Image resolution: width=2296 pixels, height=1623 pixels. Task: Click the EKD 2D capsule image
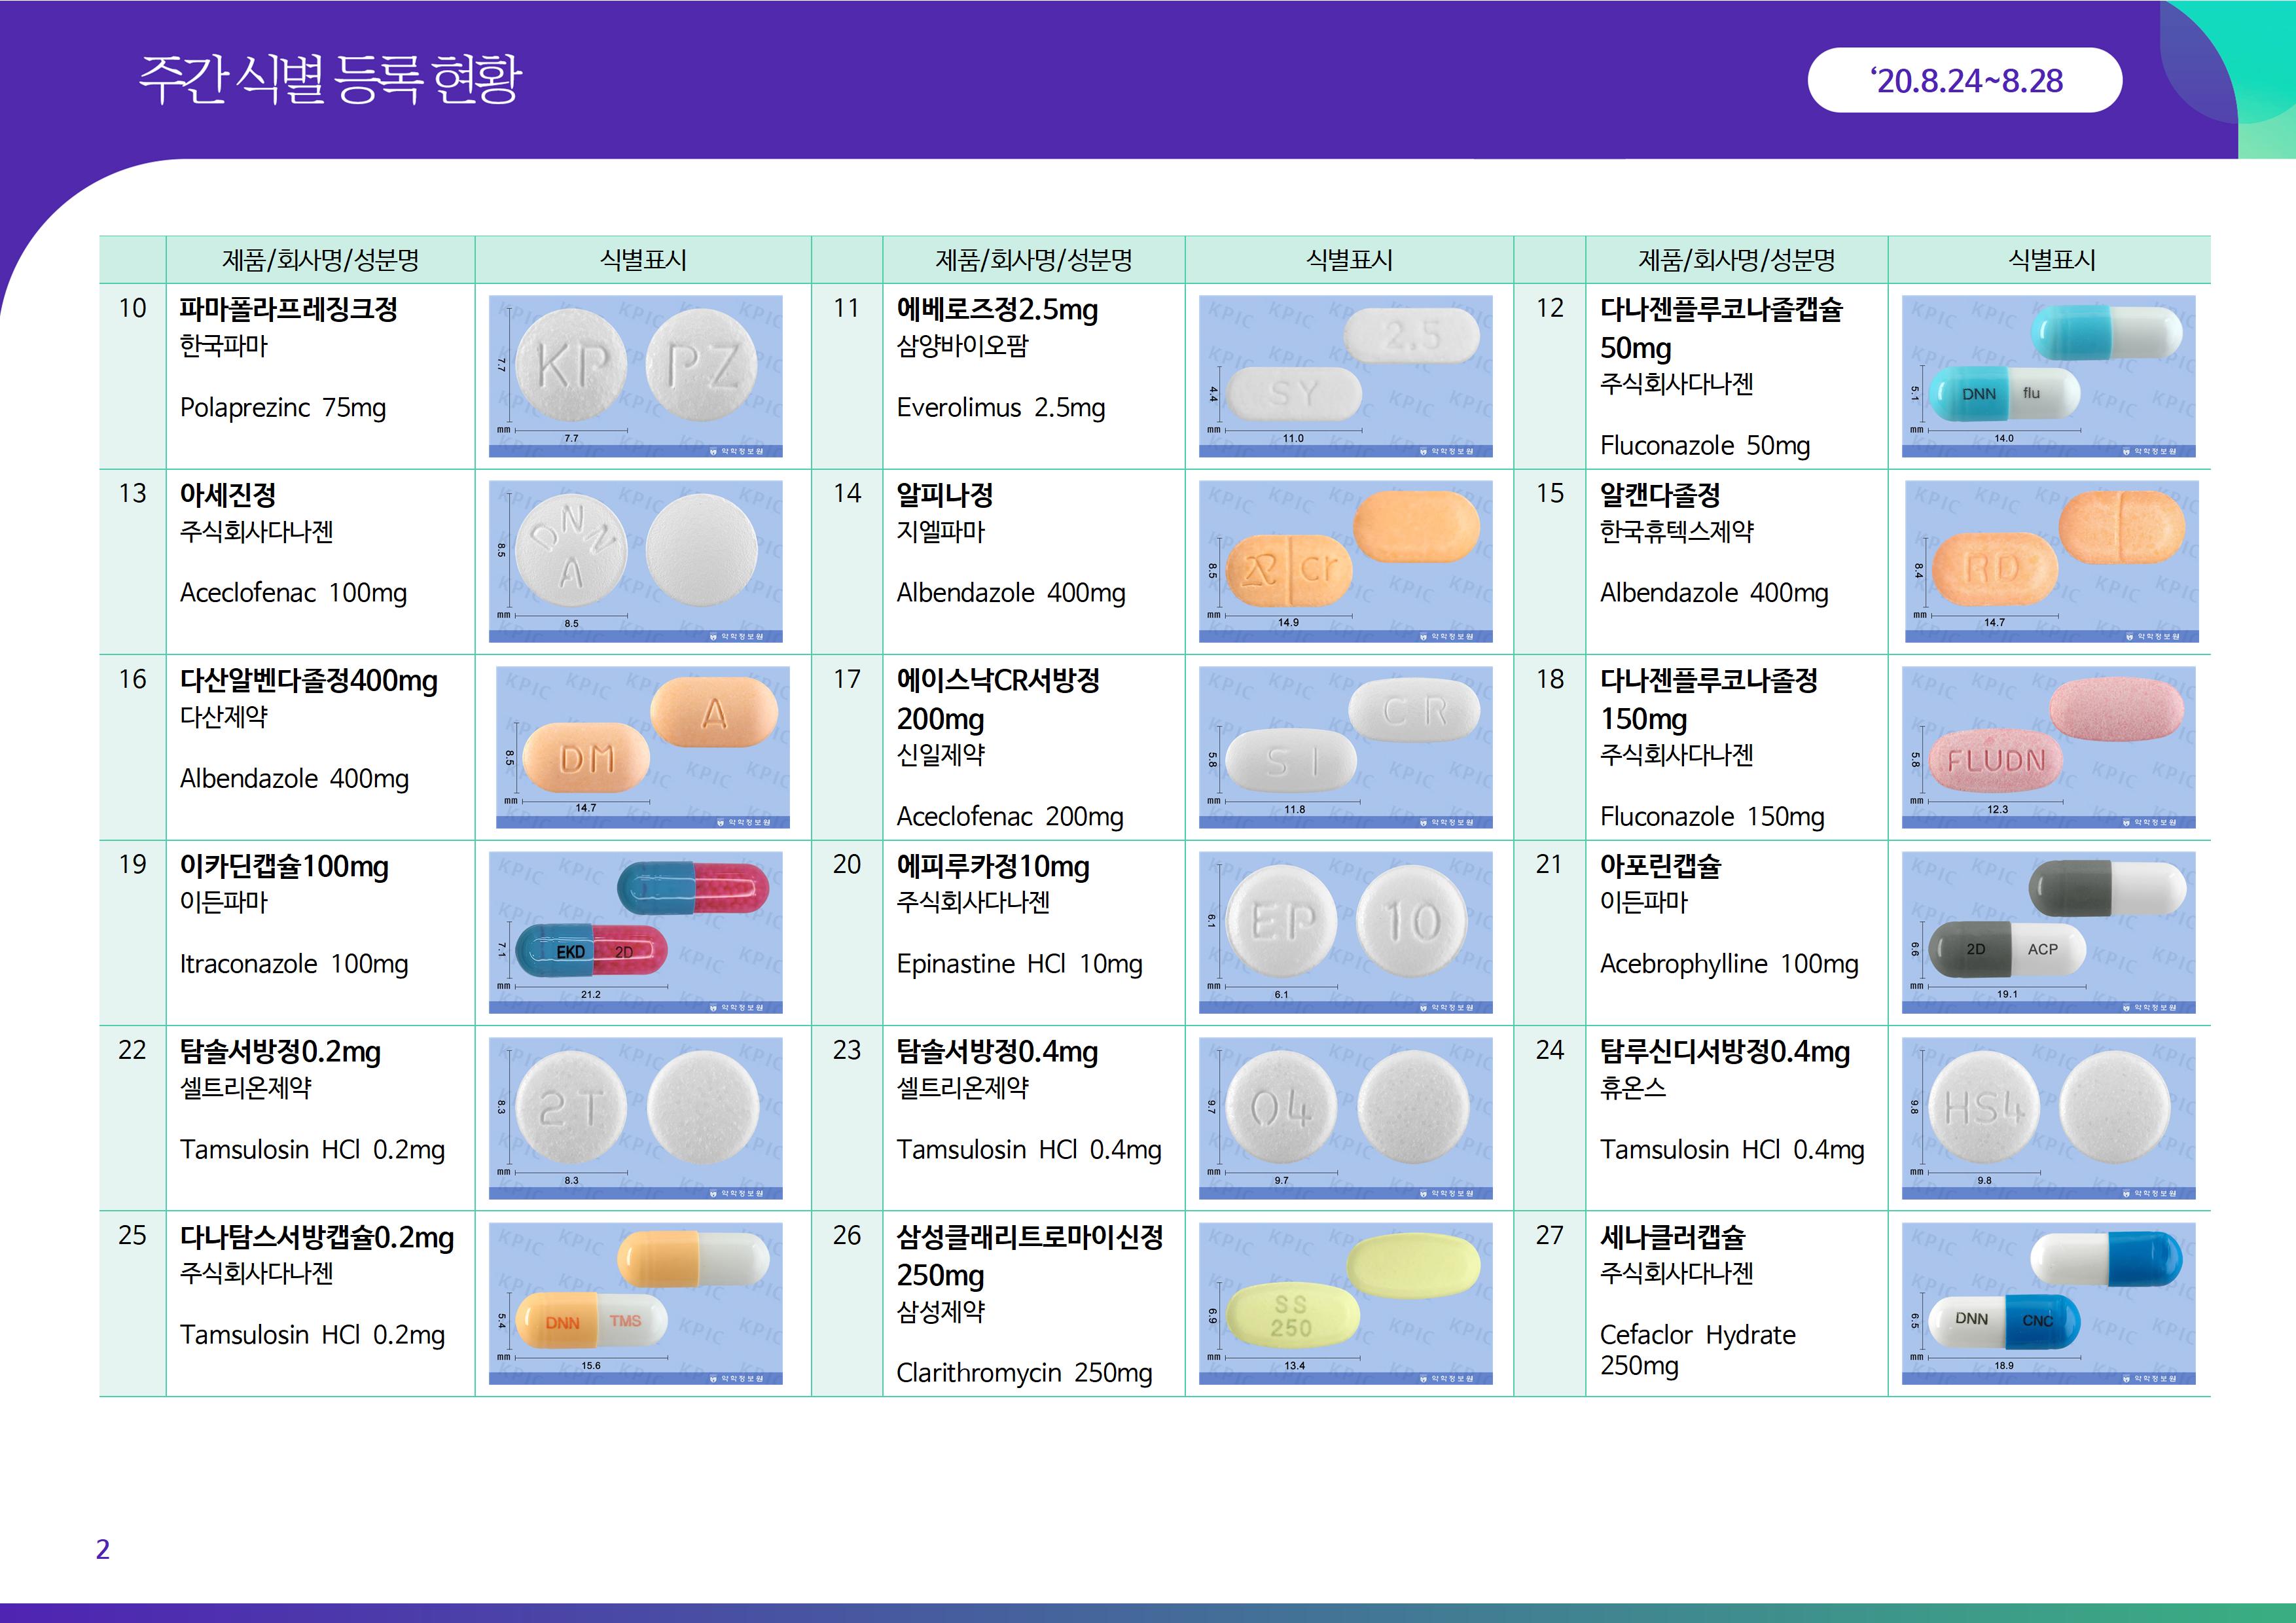635,932
